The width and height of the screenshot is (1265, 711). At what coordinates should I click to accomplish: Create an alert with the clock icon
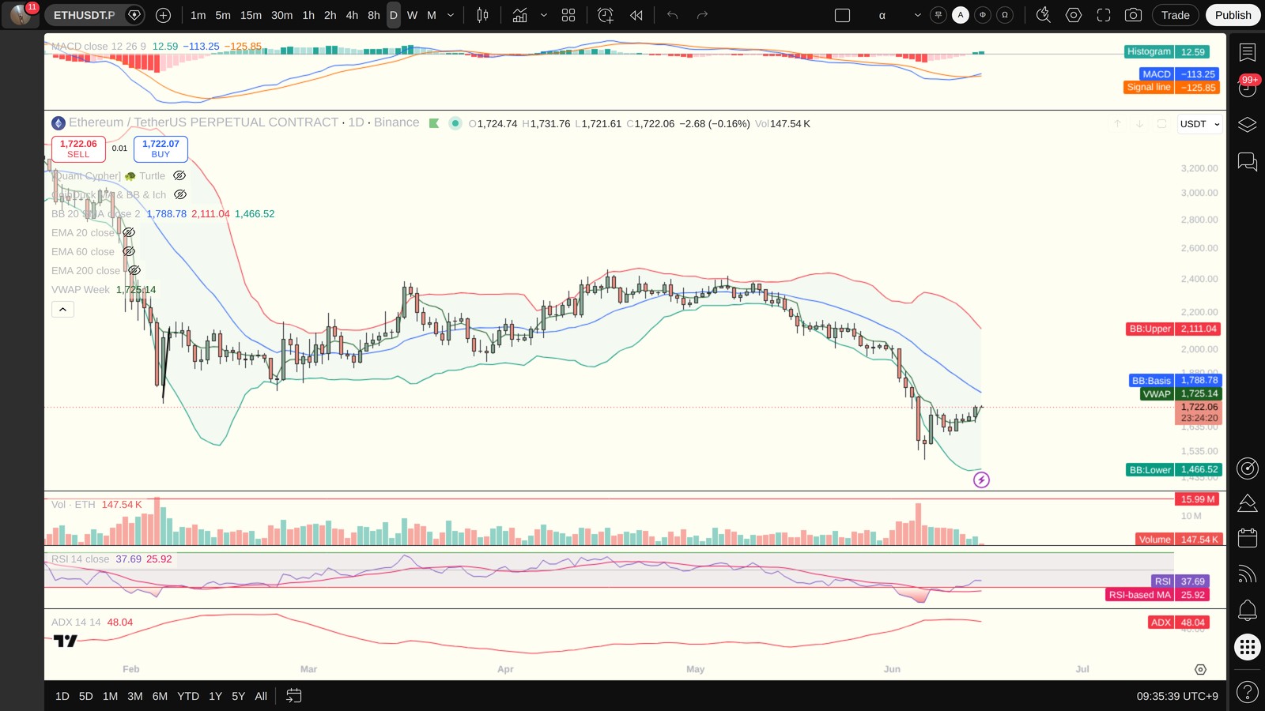click(x=605, y=15)
